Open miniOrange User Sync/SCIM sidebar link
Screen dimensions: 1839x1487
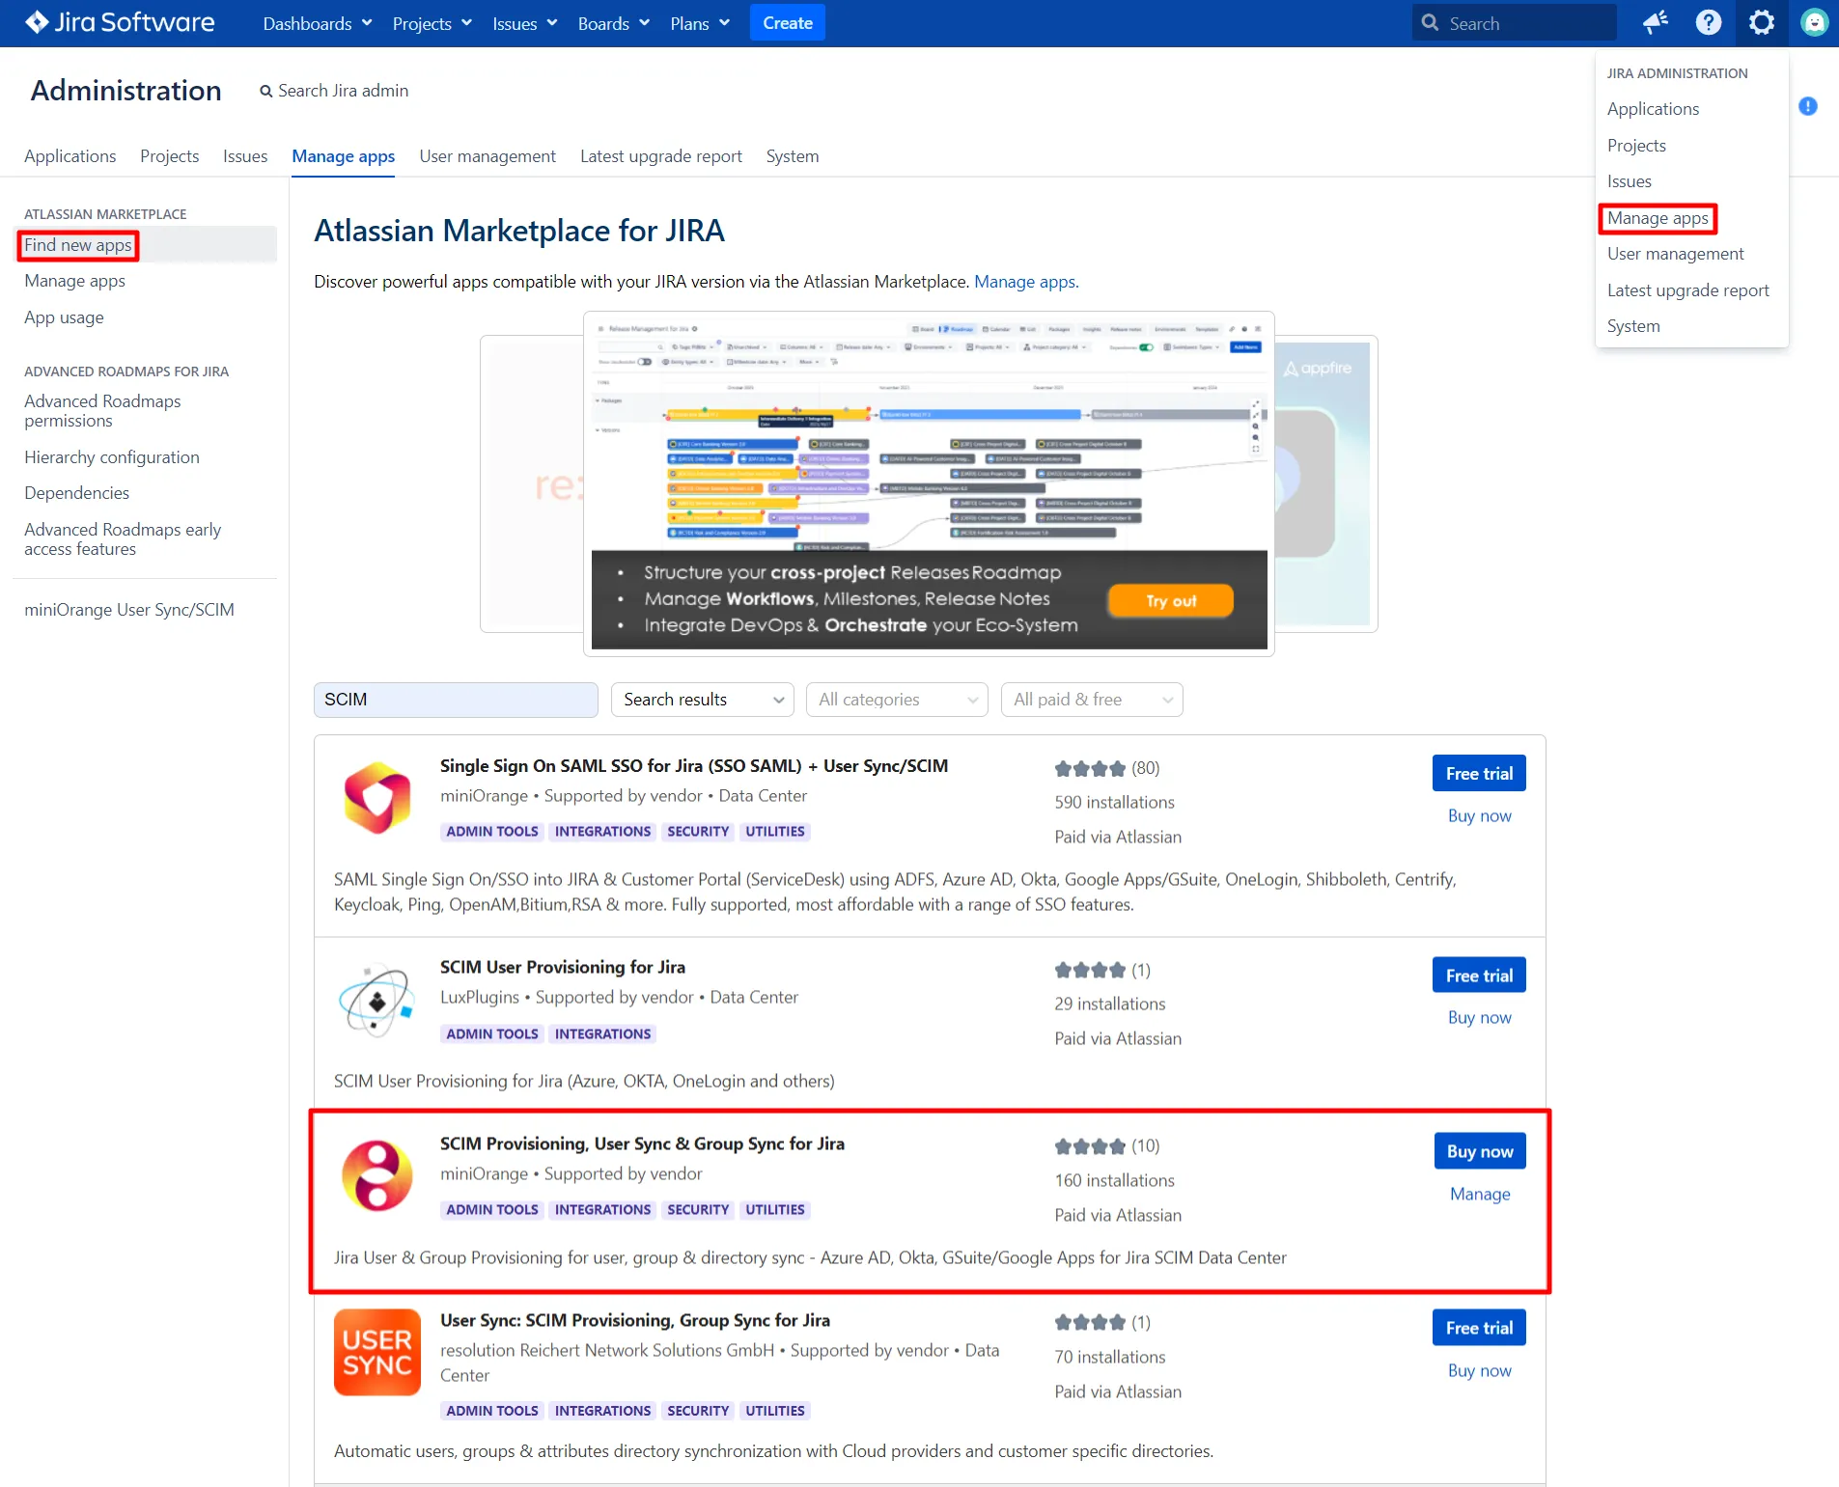click(129, 610)
